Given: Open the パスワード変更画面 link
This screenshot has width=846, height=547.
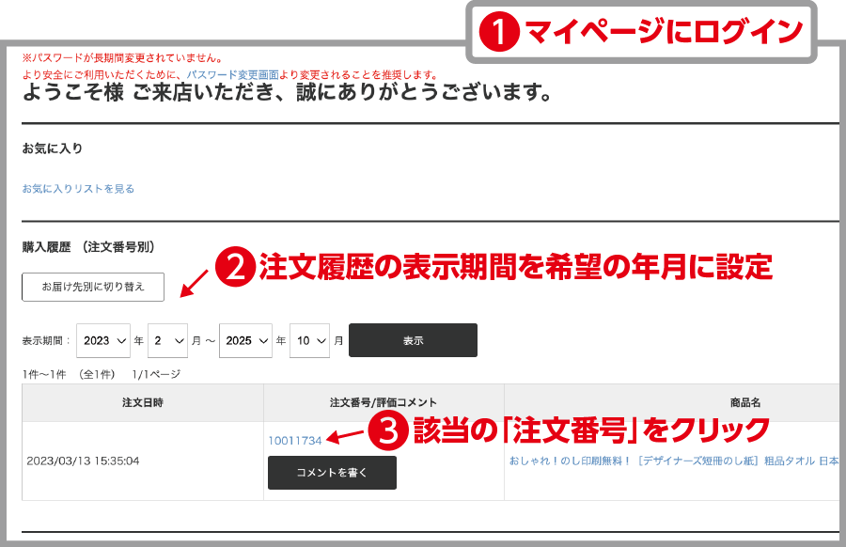Looking at the screenshot, I should 232,74.
